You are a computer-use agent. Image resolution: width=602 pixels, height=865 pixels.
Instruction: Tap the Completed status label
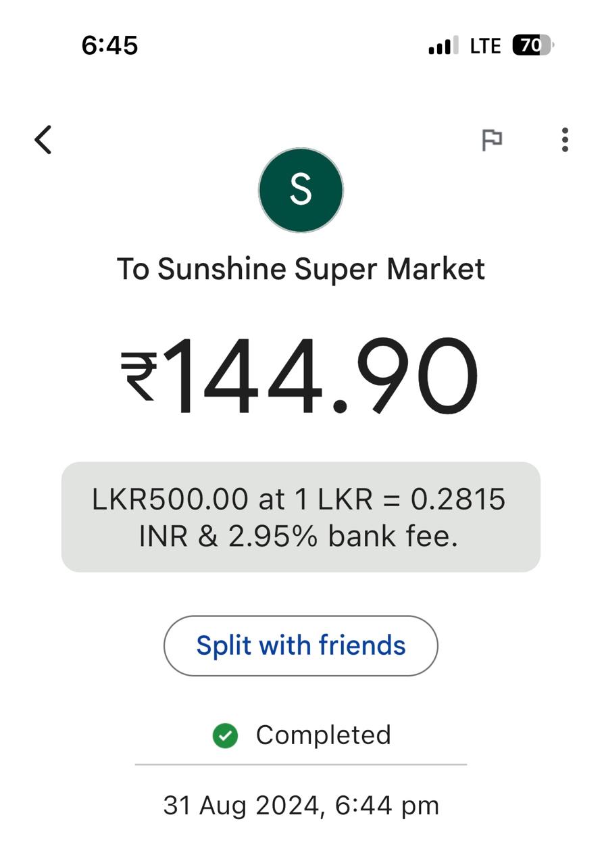pyautogui.click(x=324, y=735)
